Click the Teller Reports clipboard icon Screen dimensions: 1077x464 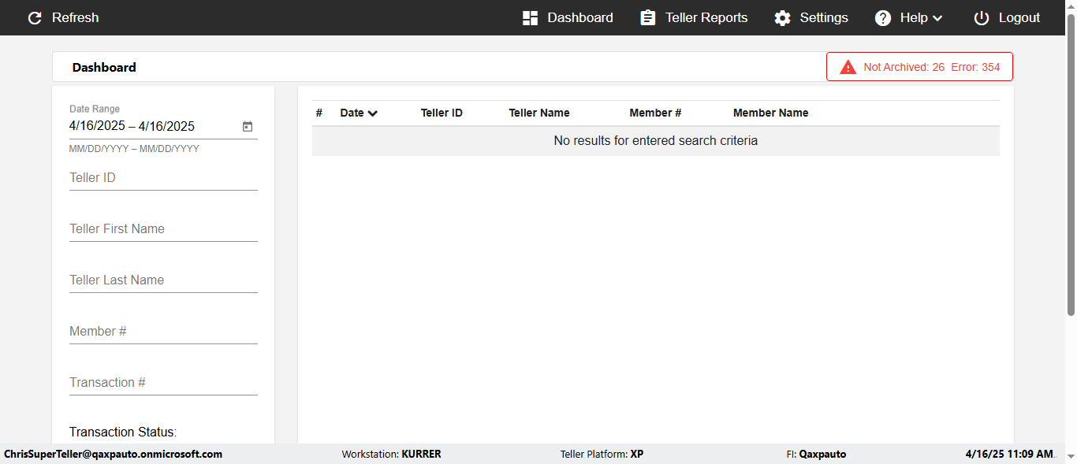click(x=648, y=17)
